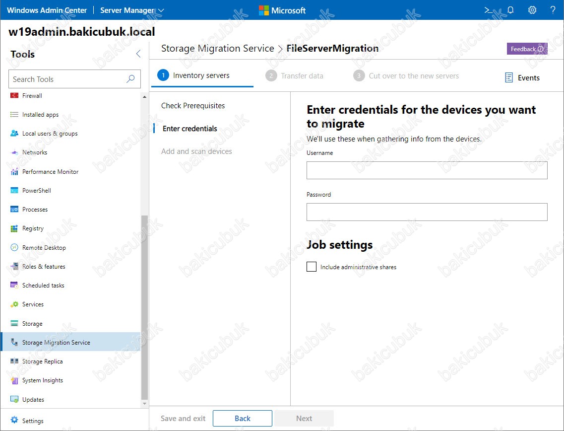This screenshot has height=431, width=564.
Task: Open the Processes tool icon
Action: click(x=14, y=209)
